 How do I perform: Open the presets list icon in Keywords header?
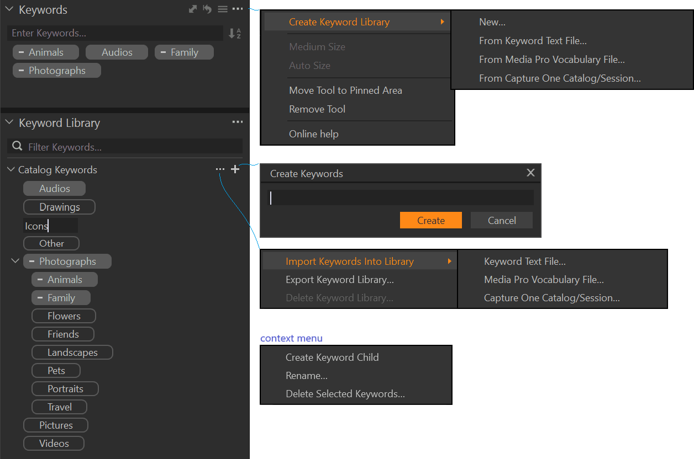point(222,9)
